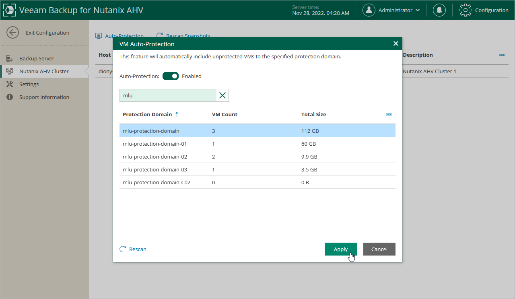Click the Backup Server sidebar icon
The height and width of the screenshot is (299, 515).
click(x=10, y=58)
